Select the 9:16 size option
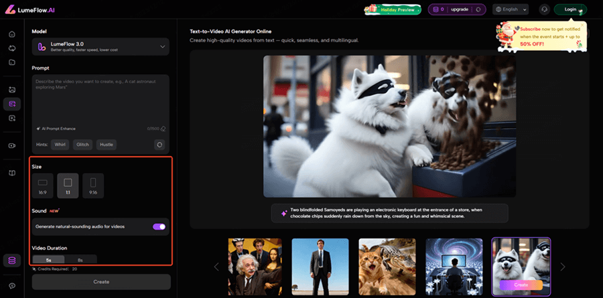The width and height of the screenshot is (603, 298). pyautogui.click(x=93, y=185)
